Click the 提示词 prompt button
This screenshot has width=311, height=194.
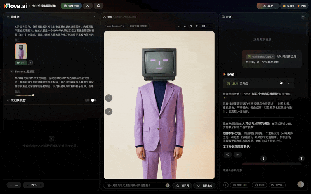point(183,185)
